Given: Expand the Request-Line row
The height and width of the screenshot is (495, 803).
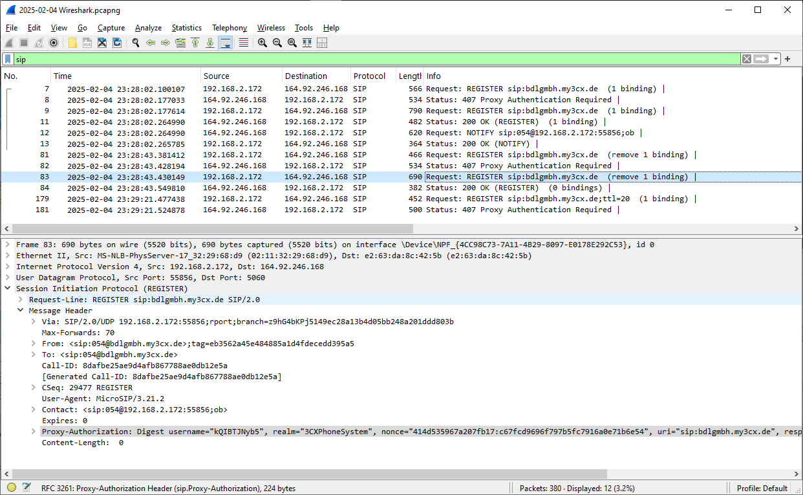Looking at the screenshot, I should pos(21,300).
